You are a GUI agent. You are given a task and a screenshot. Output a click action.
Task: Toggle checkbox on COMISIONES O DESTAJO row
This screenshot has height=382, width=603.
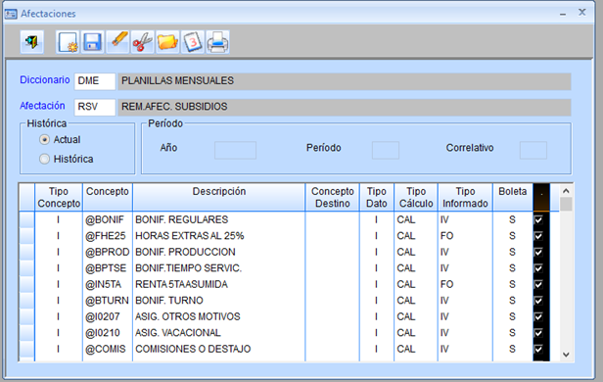(x=538, y=349)
